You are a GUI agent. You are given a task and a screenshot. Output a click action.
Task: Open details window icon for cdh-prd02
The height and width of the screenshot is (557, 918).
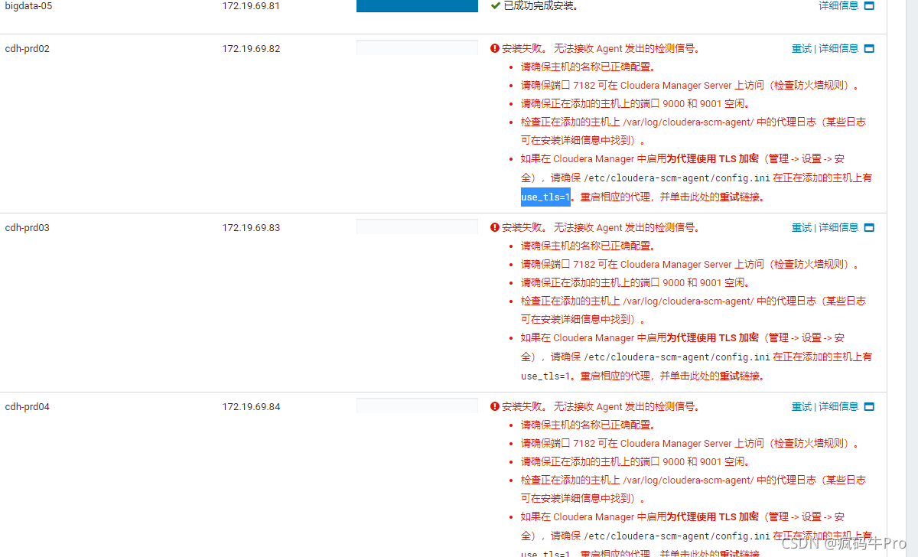[x=868, y=48]
